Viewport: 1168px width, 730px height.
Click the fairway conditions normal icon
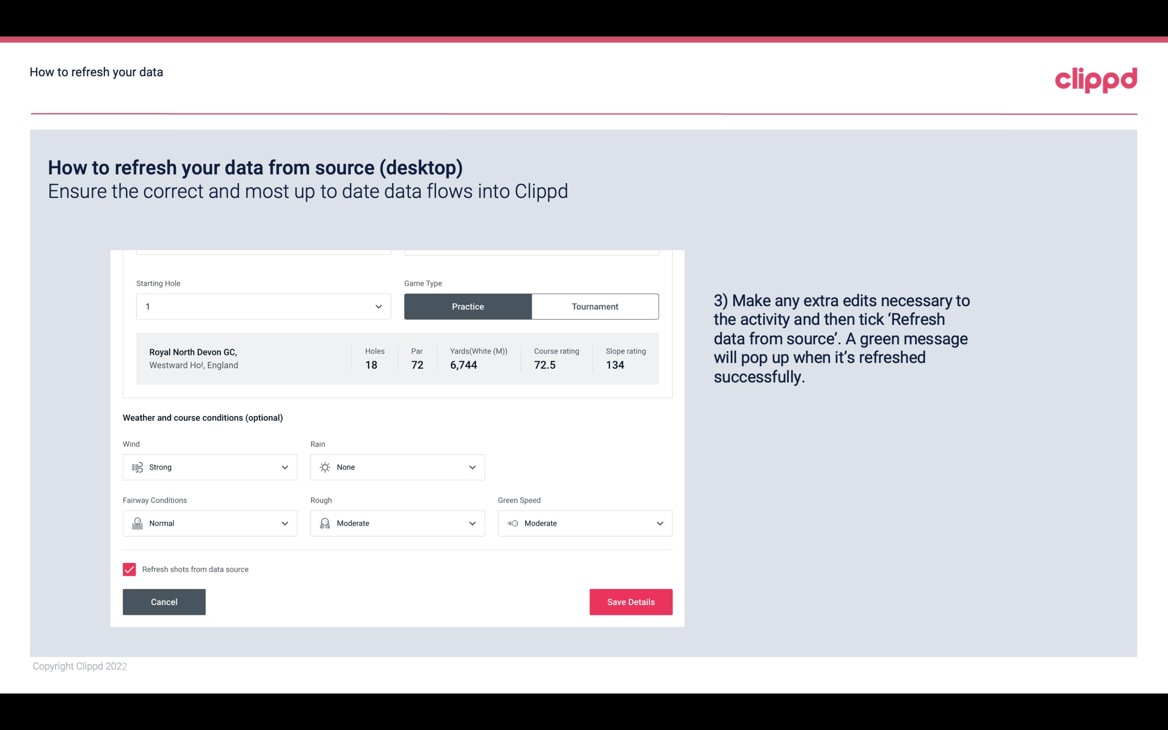click(136, 522)
